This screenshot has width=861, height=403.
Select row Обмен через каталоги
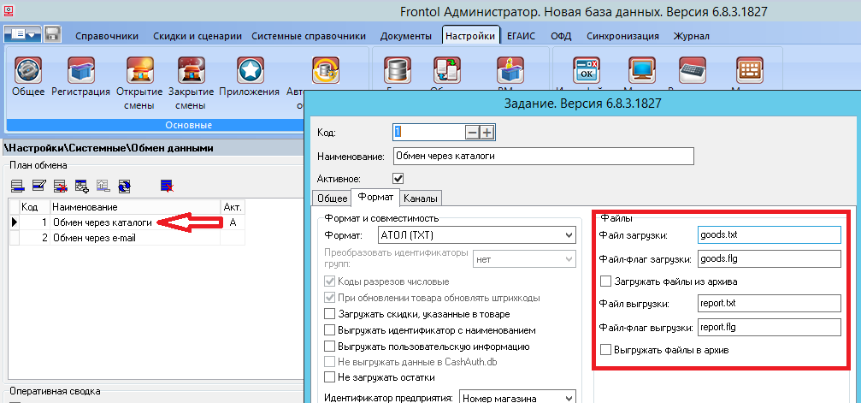click(127, 222)
